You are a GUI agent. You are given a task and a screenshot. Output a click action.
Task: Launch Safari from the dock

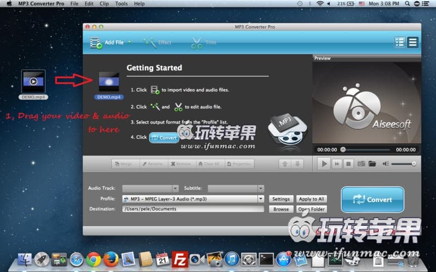[76, 259]
